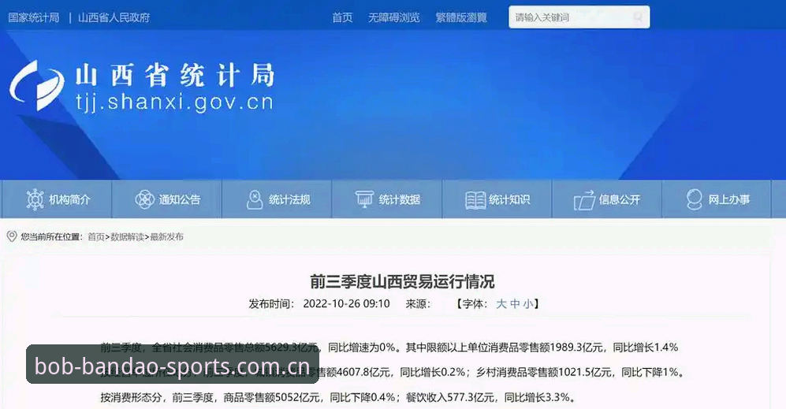Click the 网上办事 globe user icon
This screenshot has height=409, width=786.
(695, 199)
